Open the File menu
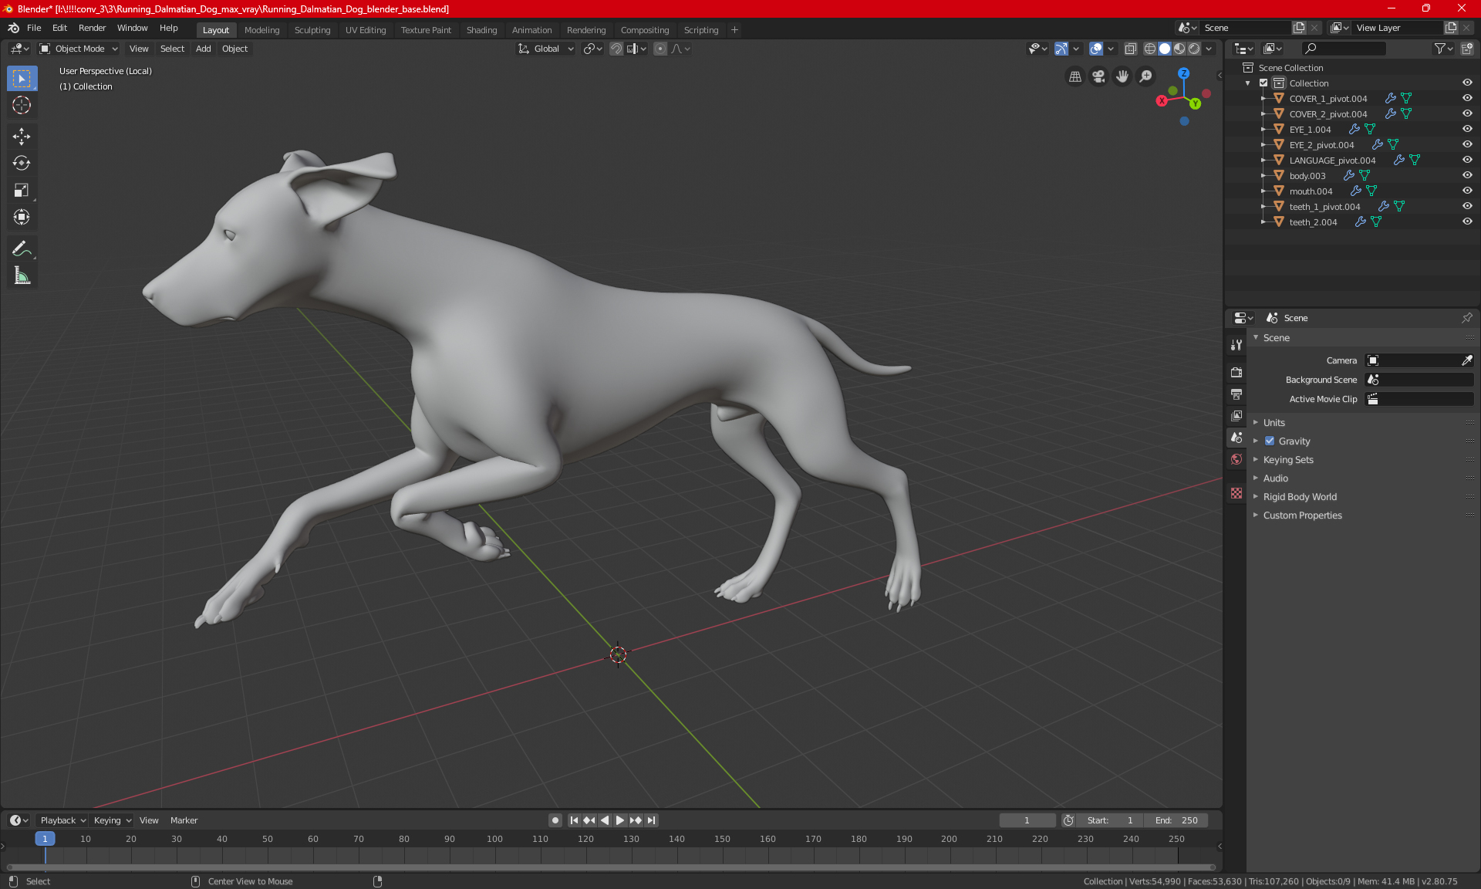Viewport: 1481px width, 889px height. (x=34, y=28)
